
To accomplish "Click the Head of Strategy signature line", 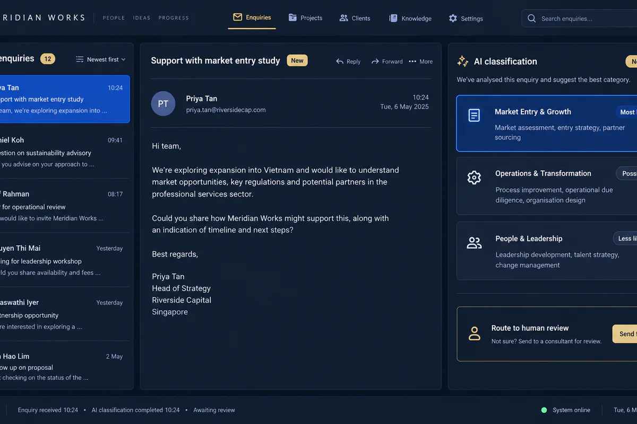I will tap(181, 288).
